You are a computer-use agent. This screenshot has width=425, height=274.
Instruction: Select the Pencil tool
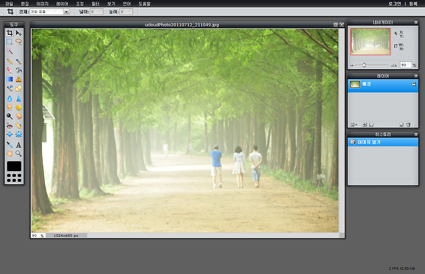pyautogui.click(x=9, y=61)
